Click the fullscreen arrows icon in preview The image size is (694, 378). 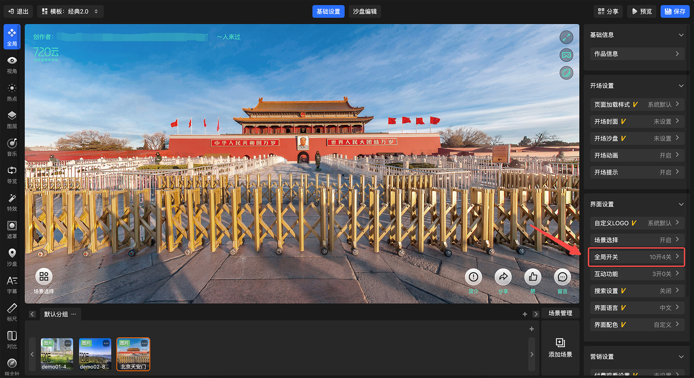click(566, 37)
